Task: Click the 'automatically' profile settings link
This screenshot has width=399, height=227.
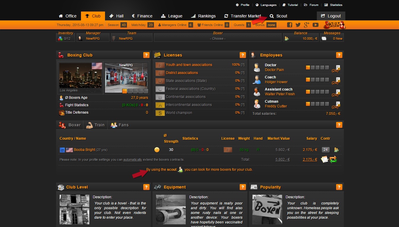Action: (x=133, y=160)
